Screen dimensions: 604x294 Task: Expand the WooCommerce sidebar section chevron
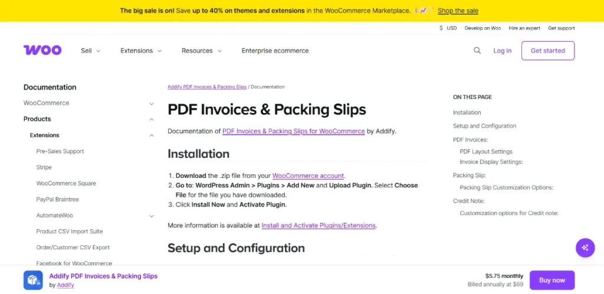(152, 104)
